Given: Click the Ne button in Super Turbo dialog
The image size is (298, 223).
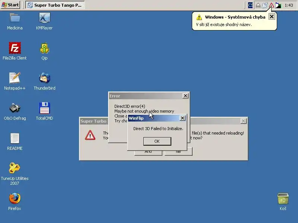Looking at the screenshot, I should (178, 152).
